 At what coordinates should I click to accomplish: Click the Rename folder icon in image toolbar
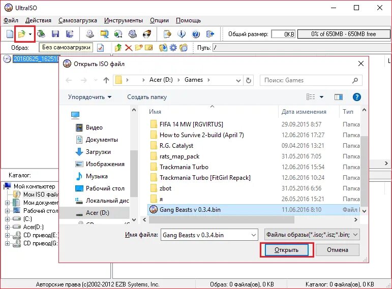(x=149, y=47)
